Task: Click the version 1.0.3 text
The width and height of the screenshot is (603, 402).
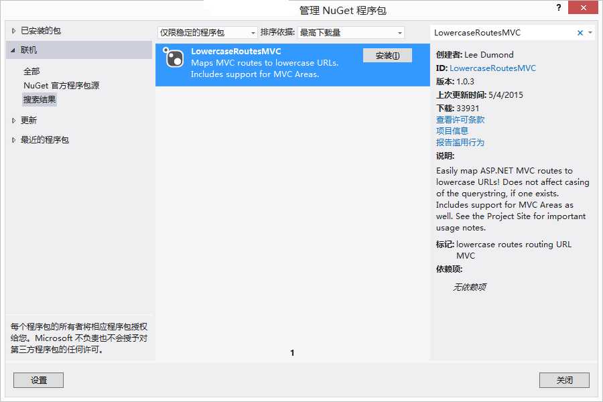Action: pyautogui.click(x=465, y=82)
